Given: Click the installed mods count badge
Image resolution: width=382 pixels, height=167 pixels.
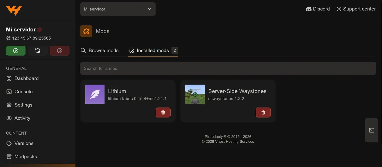Looking at the screenshot, I should point(175,51).
